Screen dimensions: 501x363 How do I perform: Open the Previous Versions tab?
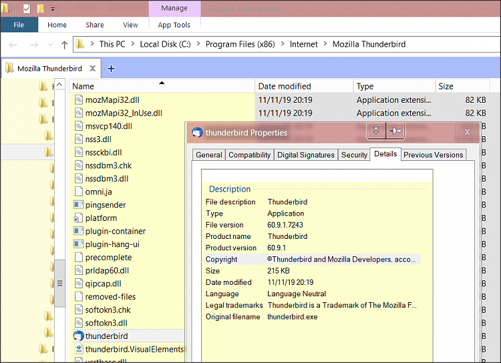434,155
